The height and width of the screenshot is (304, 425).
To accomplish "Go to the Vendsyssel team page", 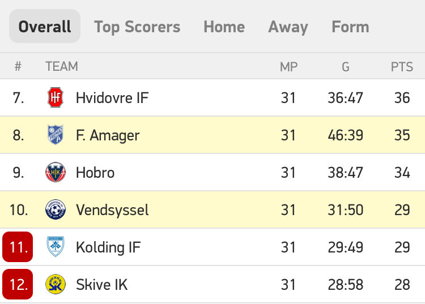I will [112, 210].
